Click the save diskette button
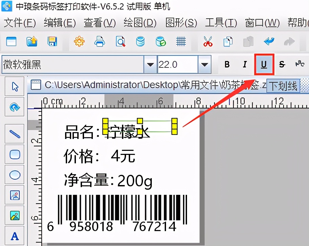The height and width of the screenshot is (246, 309). point(52,41)
